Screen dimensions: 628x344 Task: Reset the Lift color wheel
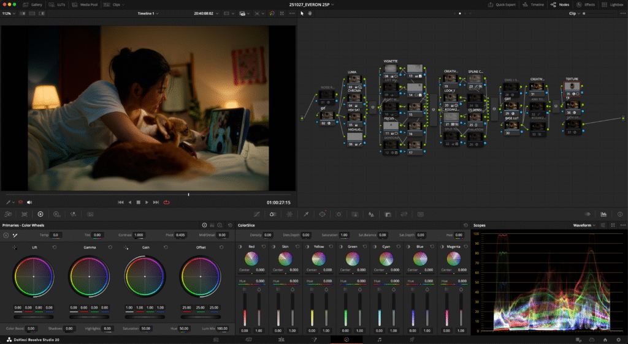point(54,247)
